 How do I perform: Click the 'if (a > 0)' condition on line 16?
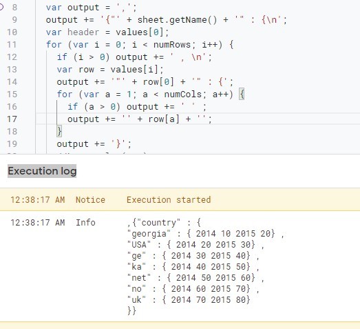pos(94,107)
